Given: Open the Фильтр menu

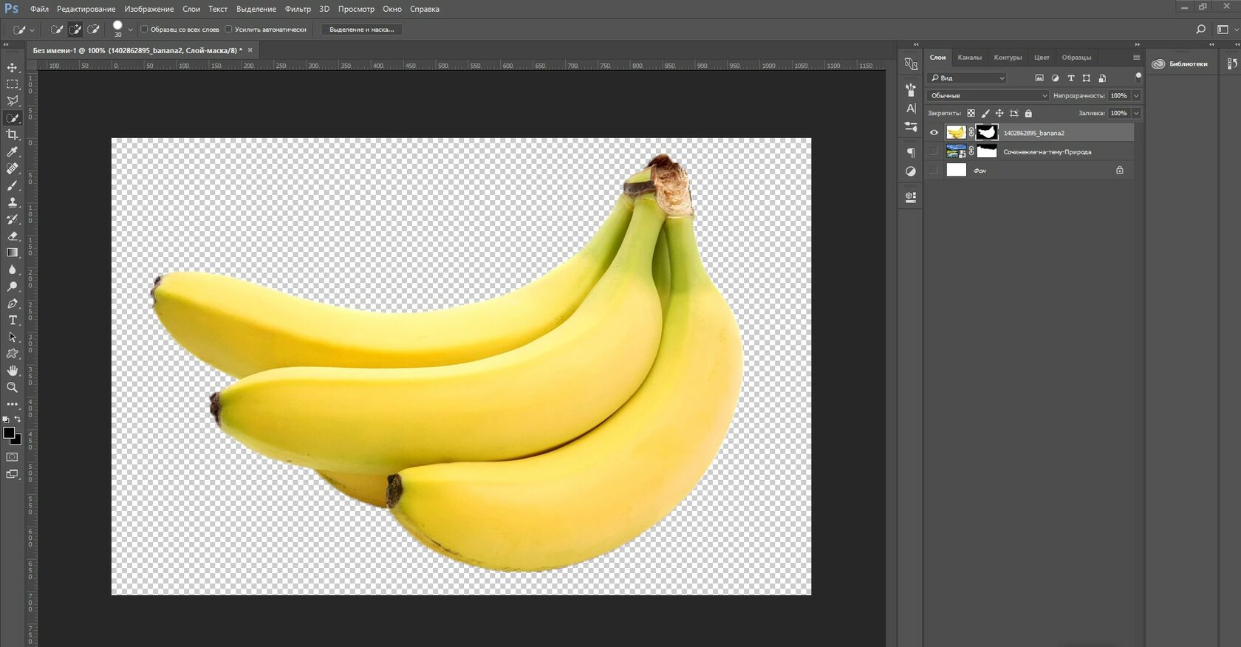Looking at the screenshot, I should coord(298,9).
